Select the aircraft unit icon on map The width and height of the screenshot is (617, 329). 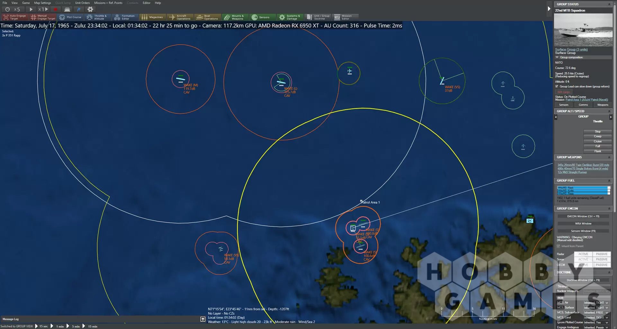(x=350, y=72)
